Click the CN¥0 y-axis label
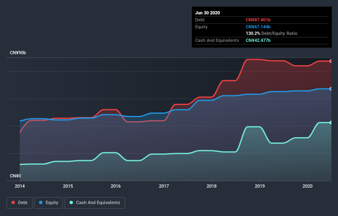 pyautogui.click(x=16, y=176)
